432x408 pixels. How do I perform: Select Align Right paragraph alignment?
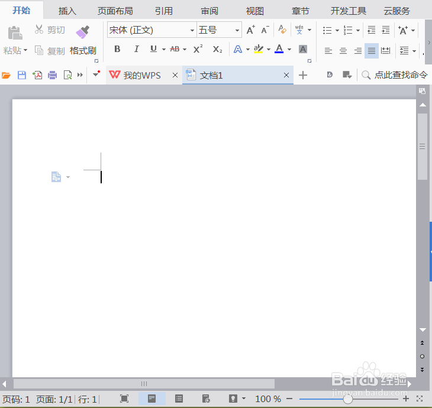coord(357,51)
